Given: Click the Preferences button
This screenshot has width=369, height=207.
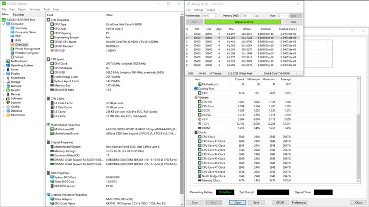Looking at the screenshot, I should click(x=299, y=202).
